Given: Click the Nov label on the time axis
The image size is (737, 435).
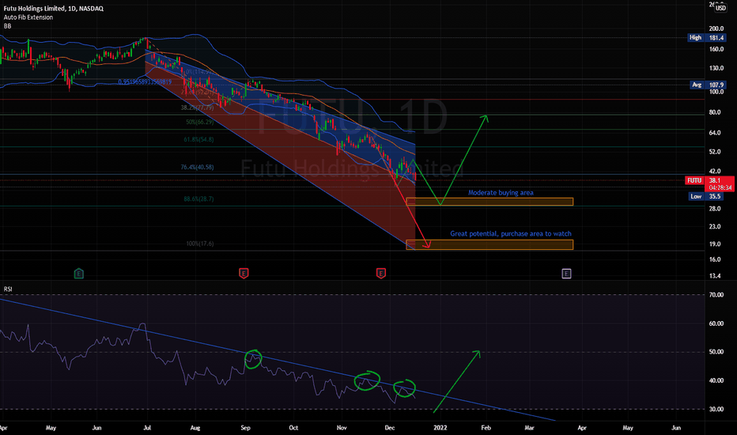Looking at the screenshot, I should [342, 428].
